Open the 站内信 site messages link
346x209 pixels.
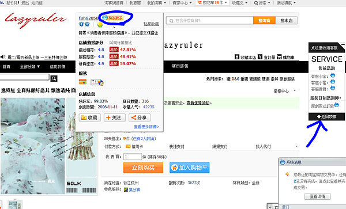click(x=37, y=3)
